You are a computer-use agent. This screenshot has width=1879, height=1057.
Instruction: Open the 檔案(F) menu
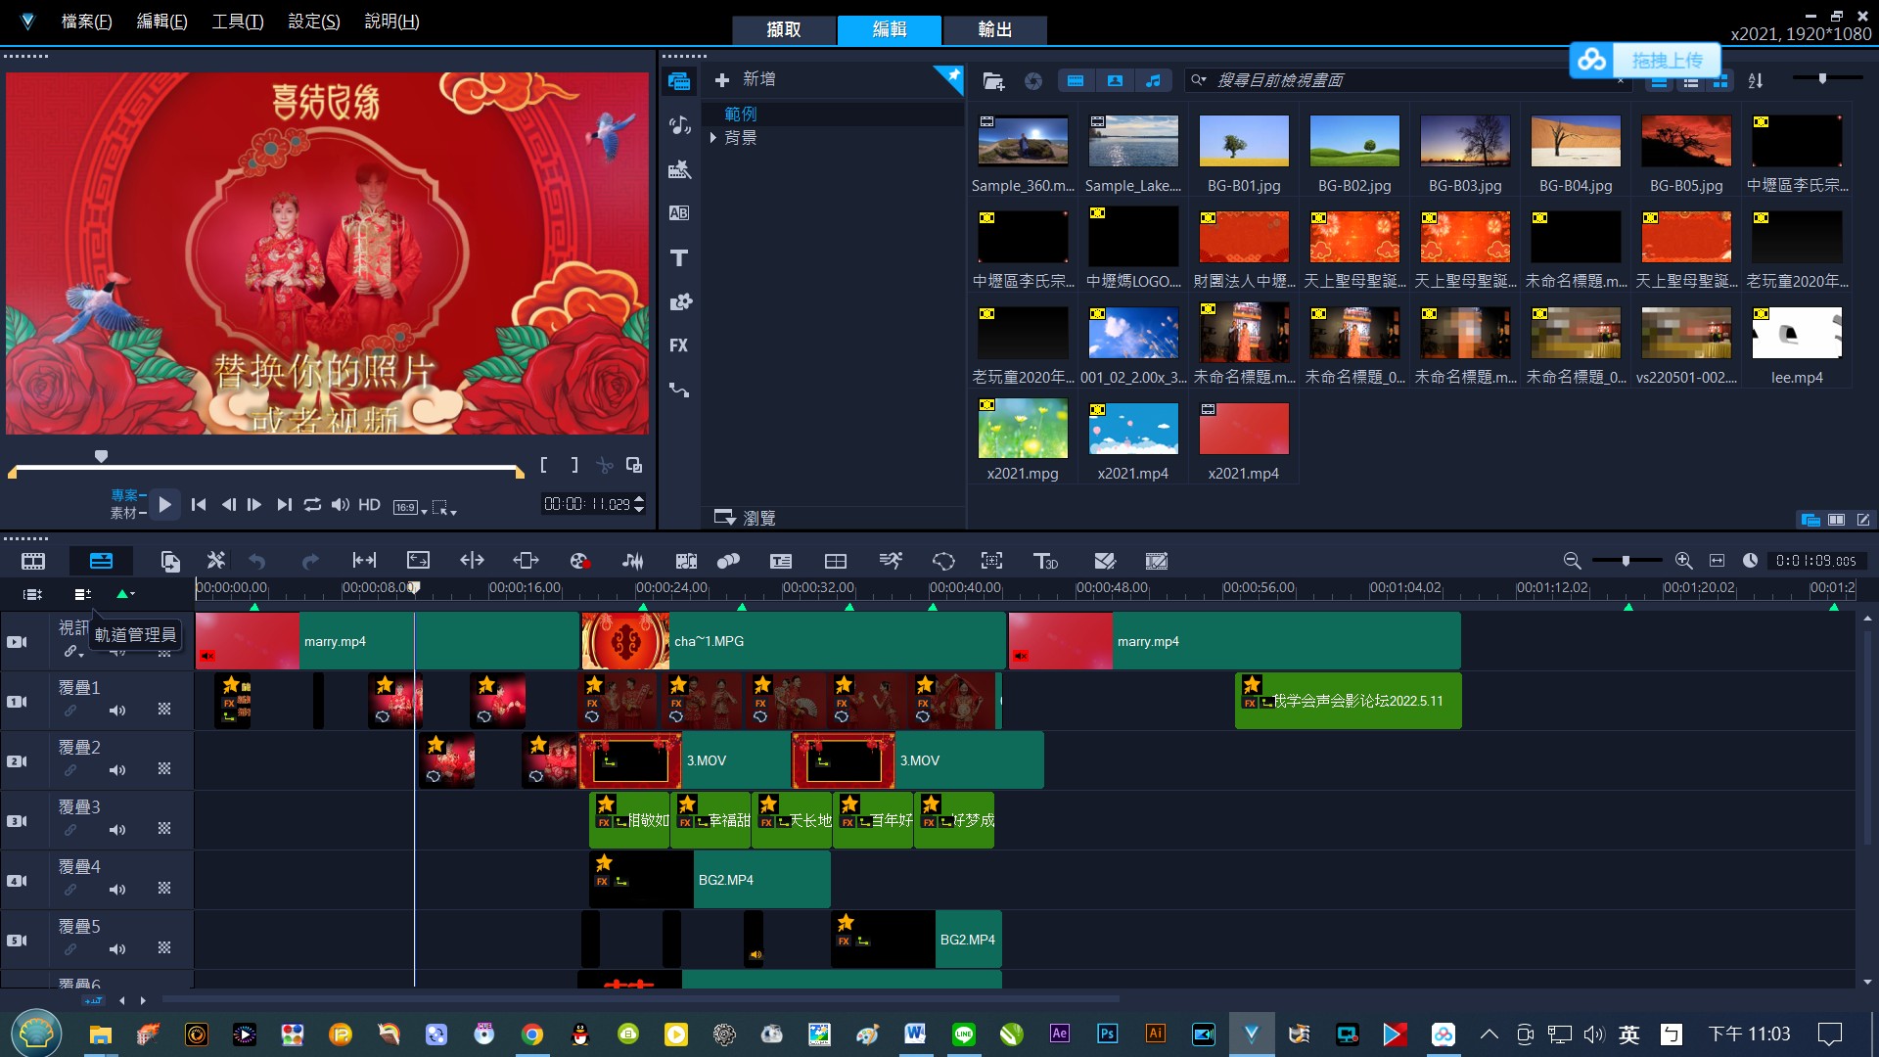[86, 22]
